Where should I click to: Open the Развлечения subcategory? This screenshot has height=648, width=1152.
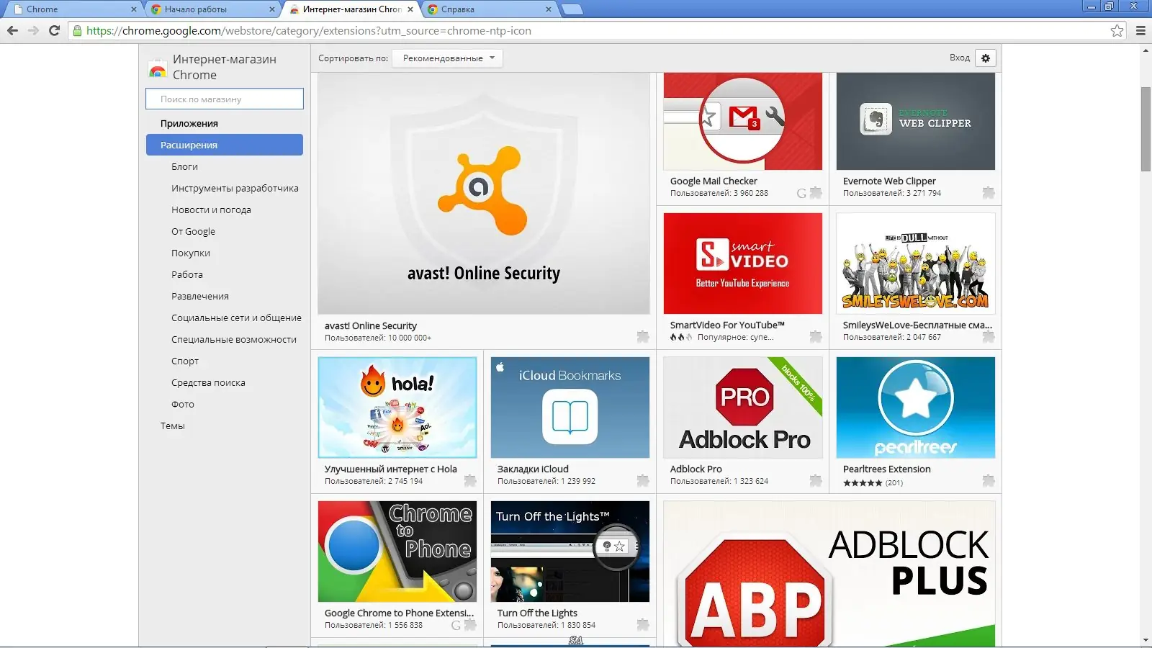pos(200,296)
